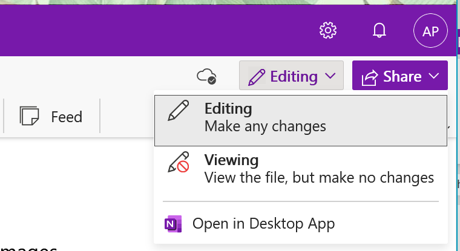Expand the Share dropdown chevron
Screen dimensions: 460x251
click(x=433, y=76)
